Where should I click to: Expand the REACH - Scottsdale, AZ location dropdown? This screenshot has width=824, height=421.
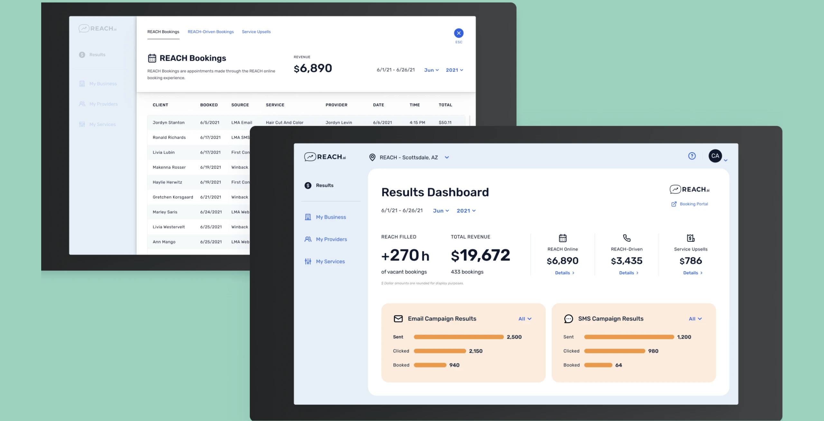point(447,157)
